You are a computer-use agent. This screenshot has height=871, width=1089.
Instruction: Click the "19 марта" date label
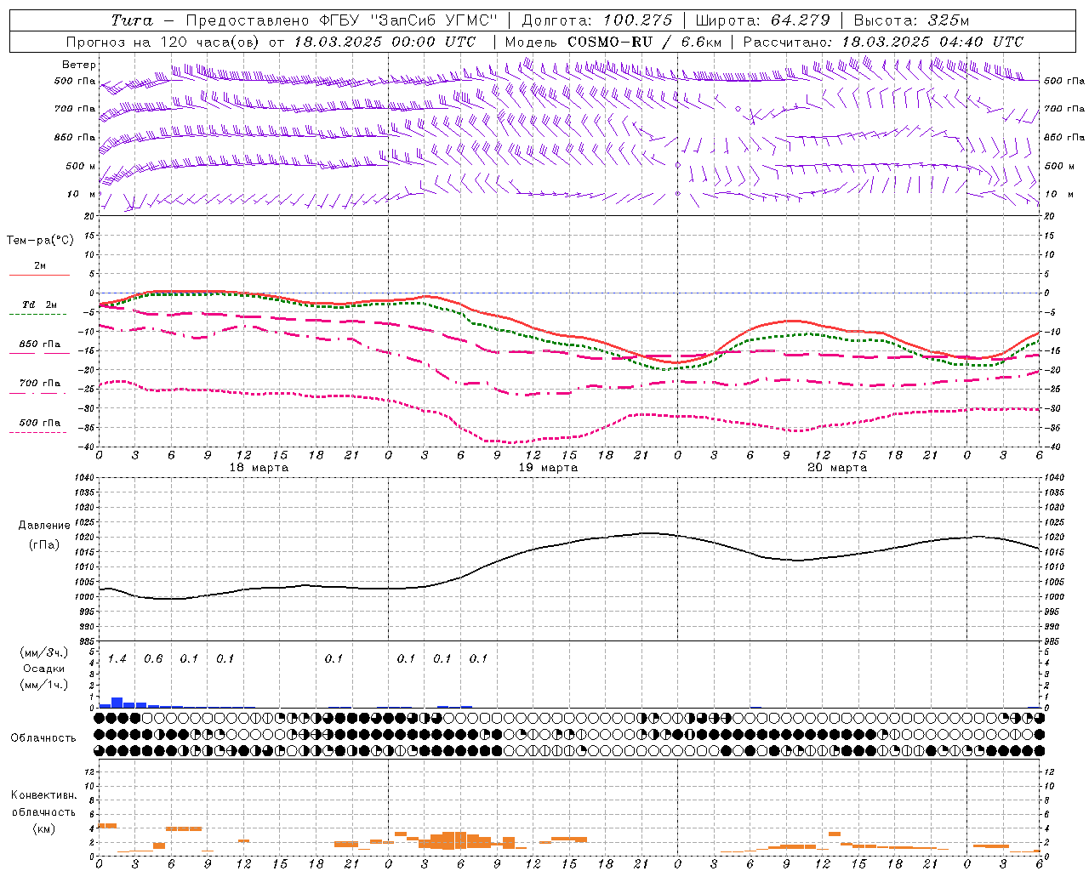(x=549, y=468)
